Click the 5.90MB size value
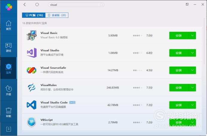The image size is (207, 136). click(113, 36)
